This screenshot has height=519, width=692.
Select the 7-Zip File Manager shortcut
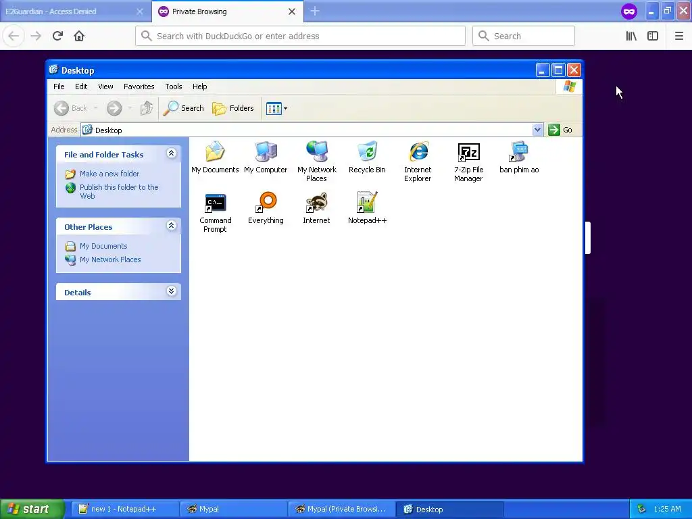pyautogui.click(x=469, y=162)
